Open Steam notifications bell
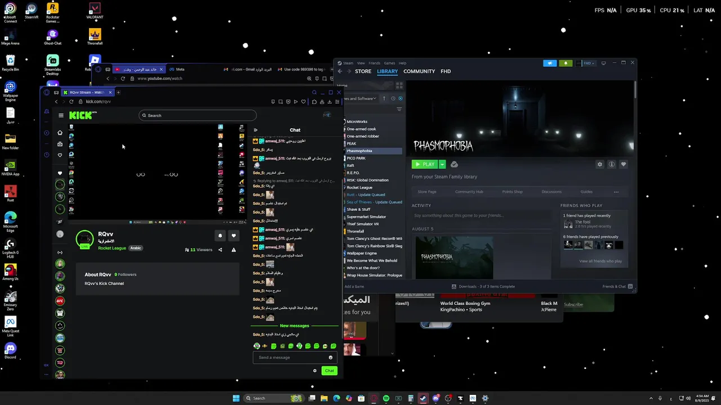 [566, 63]
